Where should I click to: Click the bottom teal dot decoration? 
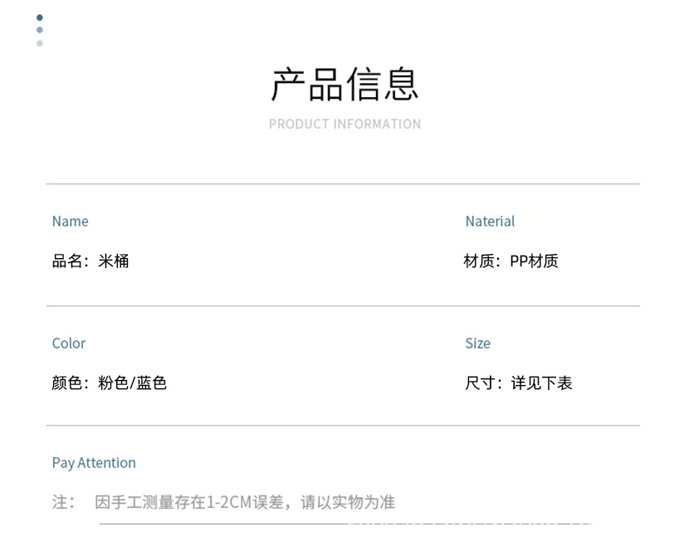click(x=39, y=42)
